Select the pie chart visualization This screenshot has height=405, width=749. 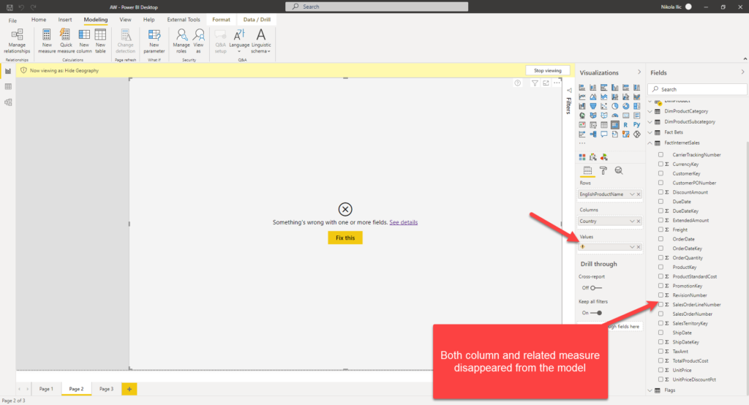pos(614,106)
